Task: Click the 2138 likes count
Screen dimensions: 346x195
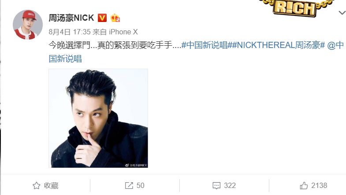Action: (x=319, y=185)
